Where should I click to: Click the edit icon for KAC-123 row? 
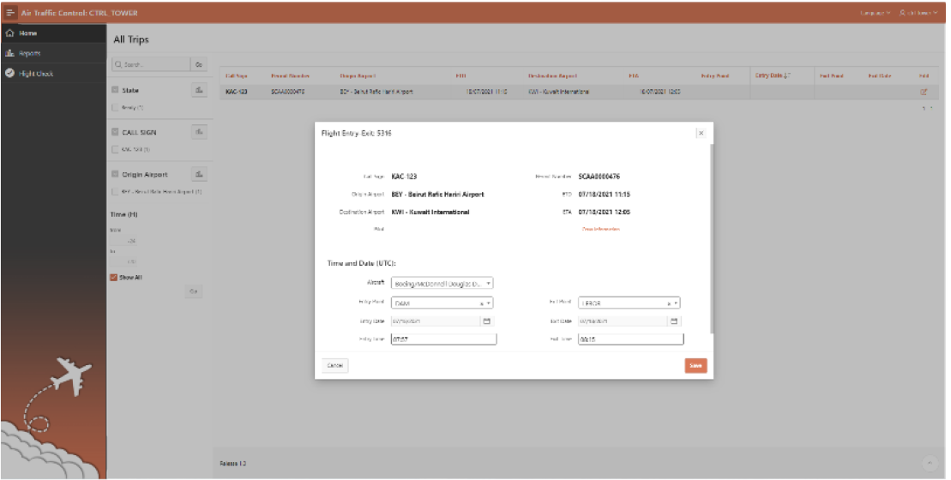pyautogui.click(x=924, y=92)
